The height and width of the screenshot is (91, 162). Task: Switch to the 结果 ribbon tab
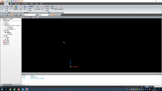[32, 4]
